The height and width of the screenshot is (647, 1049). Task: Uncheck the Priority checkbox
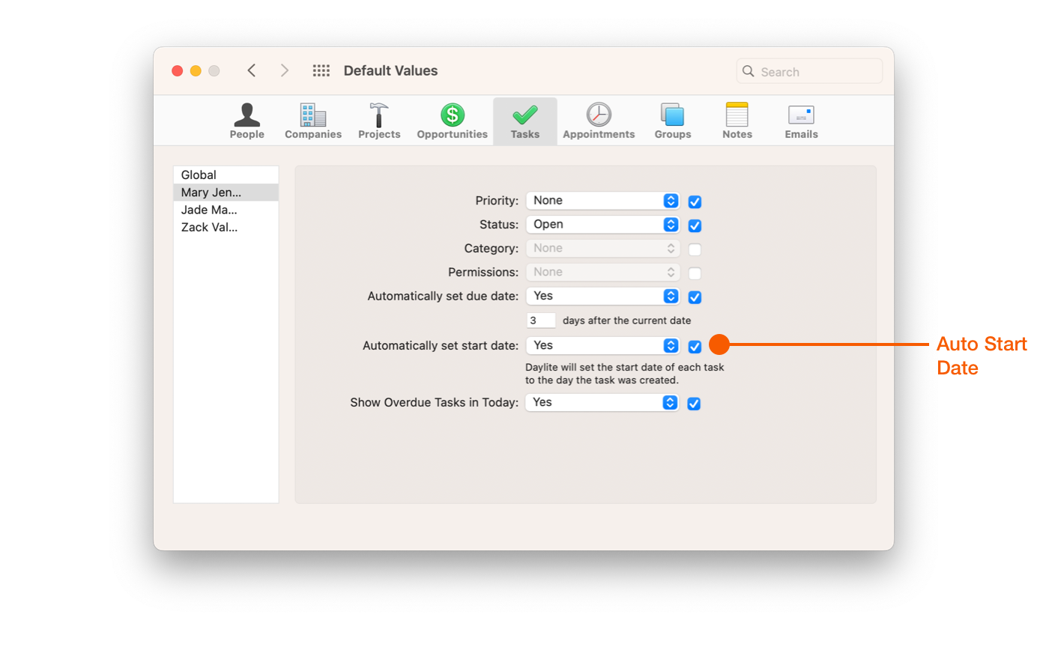(x=695, y=201)
